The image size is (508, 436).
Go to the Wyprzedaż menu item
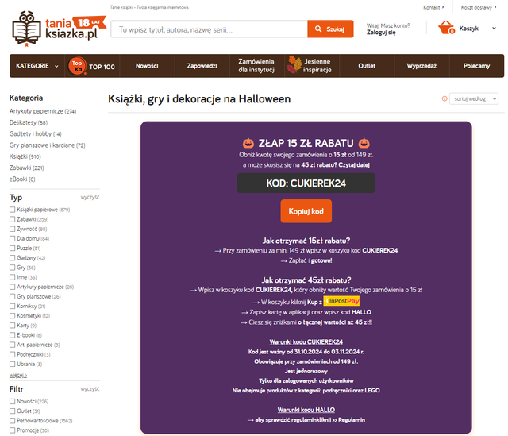click(x=421, y=66)
